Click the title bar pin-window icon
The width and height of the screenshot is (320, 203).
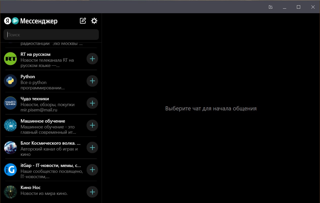point(270,7)
